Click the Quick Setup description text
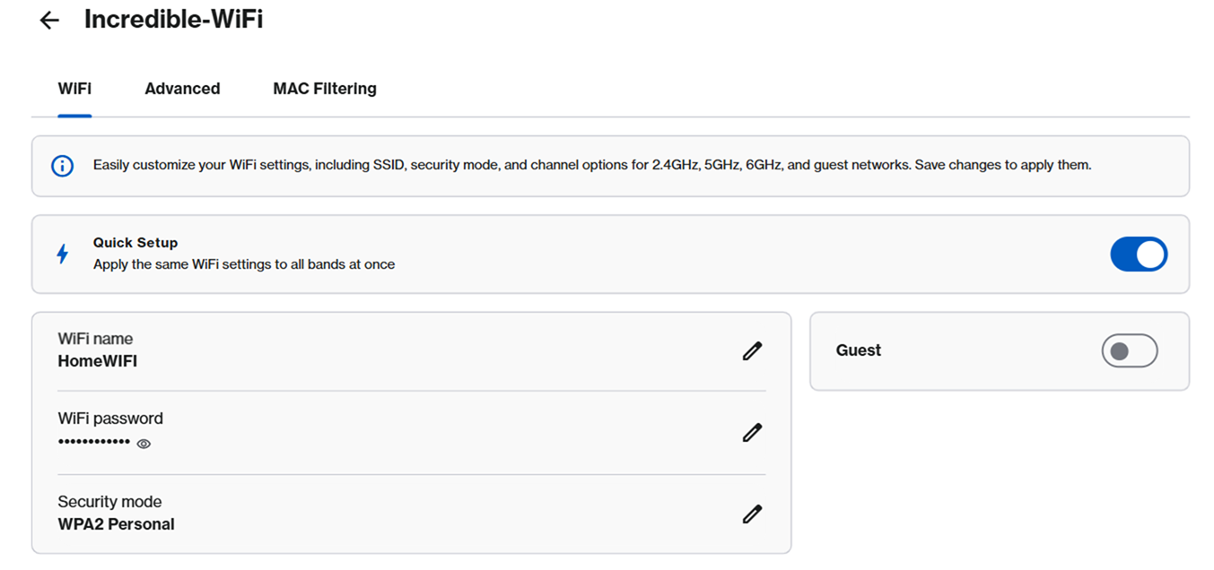The width and height of the screenshot is (1214, 570). tap(242, 264)
